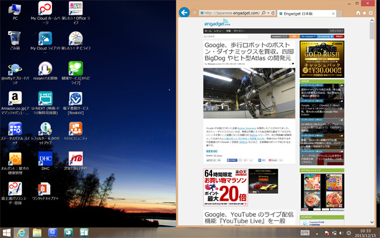The height and width of the screenshot is (238, 380).
Task: Open the green health service shortcut
Action: 75,73
